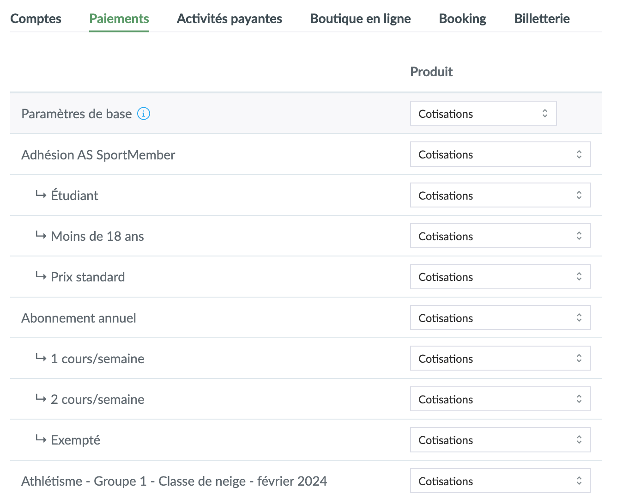Change product for 2 cours/semaine
This screenshot has width=617, height=500.
(x=500, y=399)
